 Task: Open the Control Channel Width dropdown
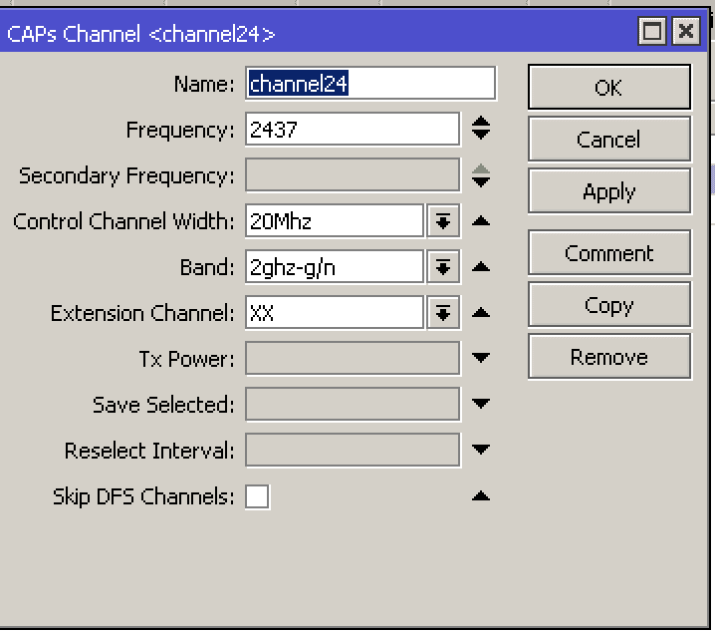point(443,221)
